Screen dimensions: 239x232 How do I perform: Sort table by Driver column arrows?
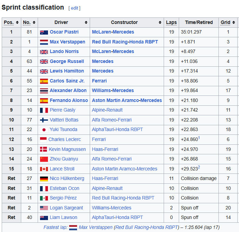pos(86,23)
